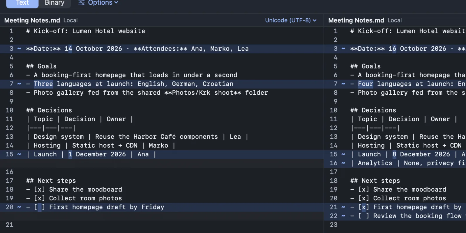Screen dimensions: 466x233
Task: Click the left pane "## Goals" heading
Action: [x=41, y=66]
